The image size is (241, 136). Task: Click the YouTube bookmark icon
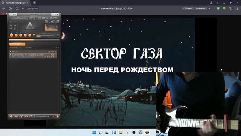pyautogui.click(x=3, y=14)
